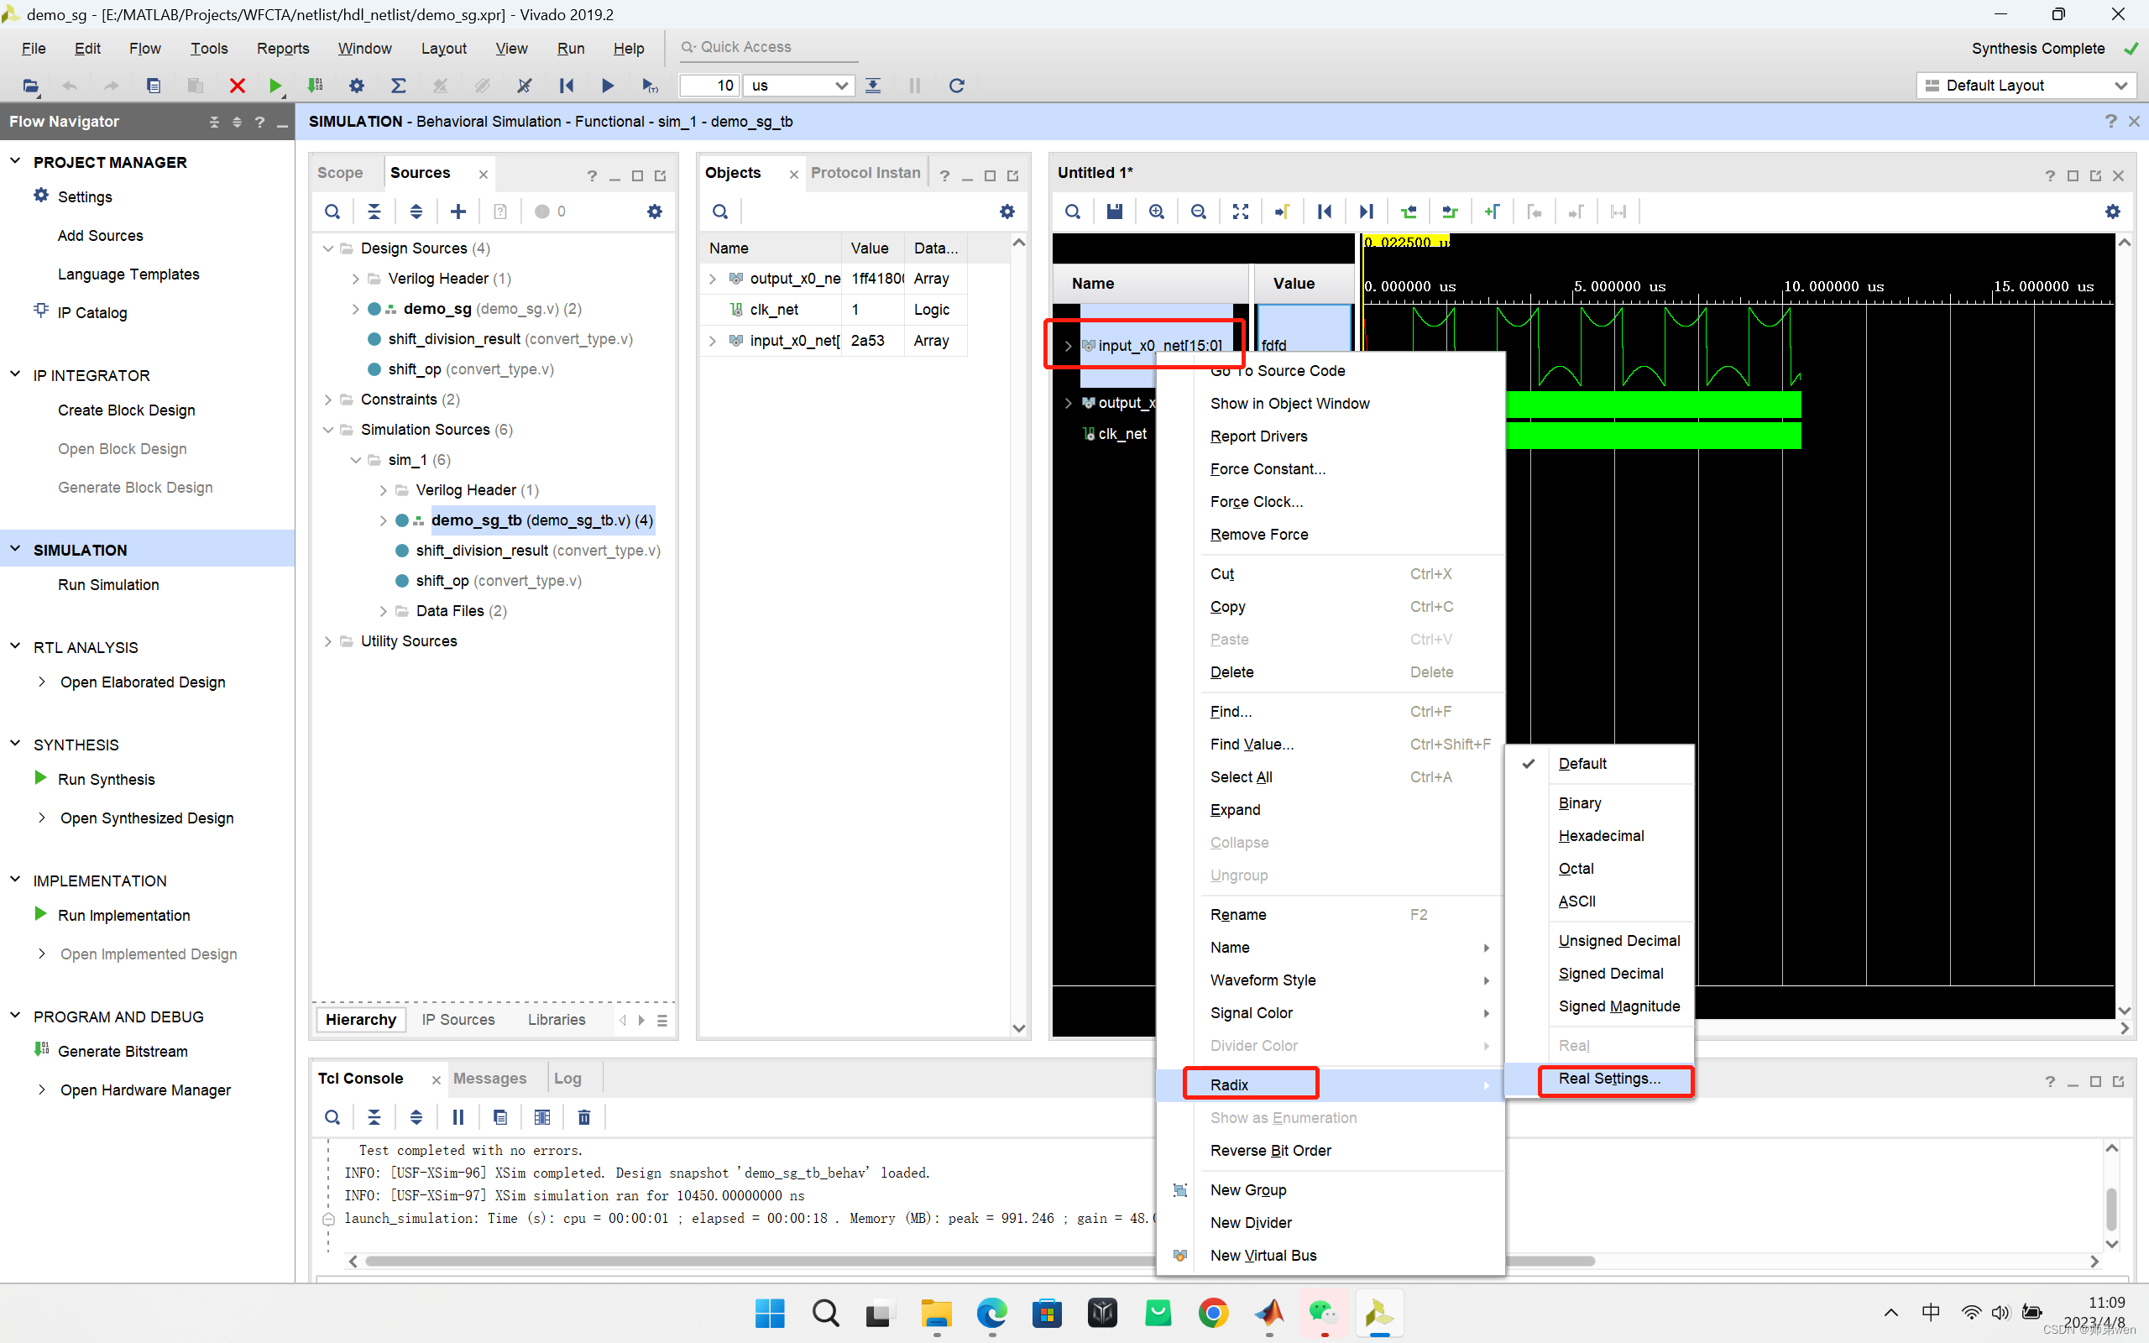
Task: Click the Go To Cursor waveform icon
Action: 1283,212
